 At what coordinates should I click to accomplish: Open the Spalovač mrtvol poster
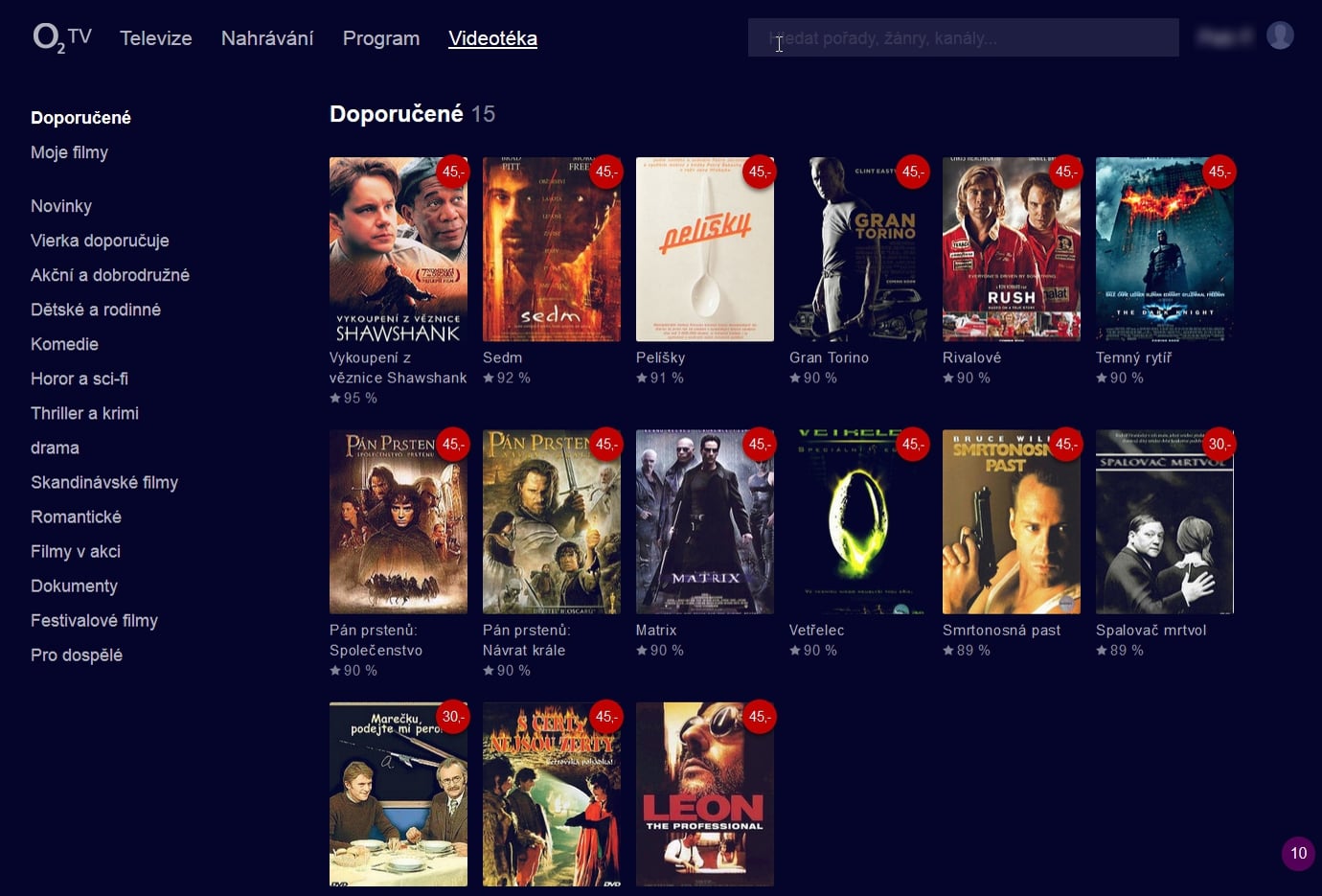[x=1165, y=521]
